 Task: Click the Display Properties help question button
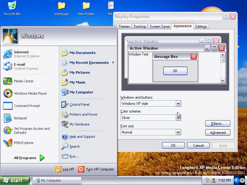(x=226, y=17)
